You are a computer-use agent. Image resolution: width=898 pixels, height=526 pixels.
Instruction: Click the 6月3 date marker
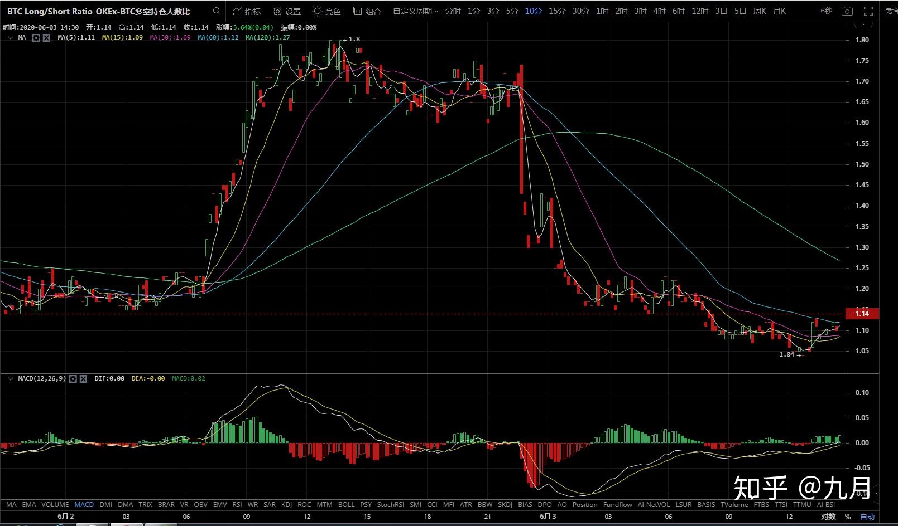click(548, 517)
